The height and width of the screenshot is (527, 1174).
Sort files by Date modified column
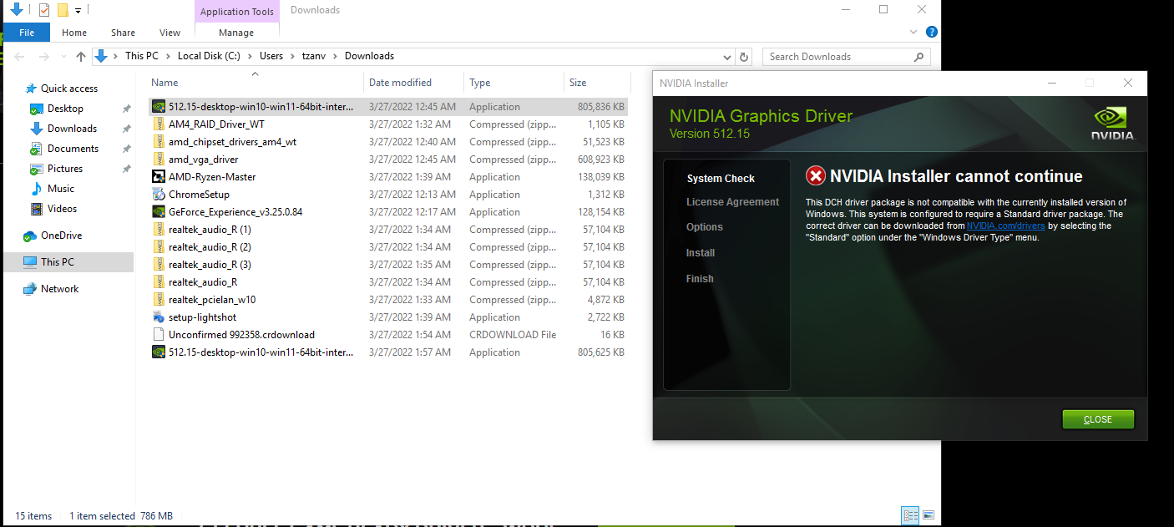point(414,83)
